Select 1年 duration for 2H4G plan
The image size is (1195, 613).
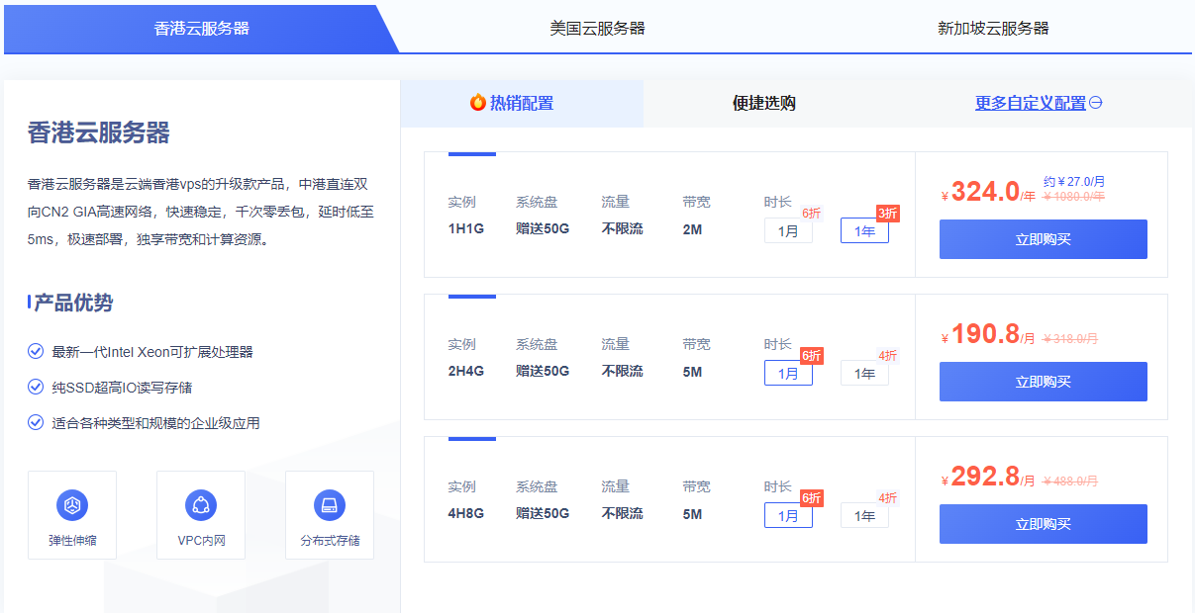tap(864, 374)
